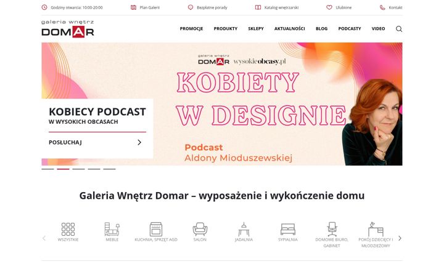The width and height of the screenshot is (444, 277).
Task: Open search with the magnifier icon
Action: tap(399, 29)
